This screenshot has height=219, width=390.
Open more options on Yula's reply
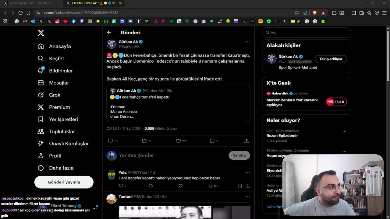(248, 172)
